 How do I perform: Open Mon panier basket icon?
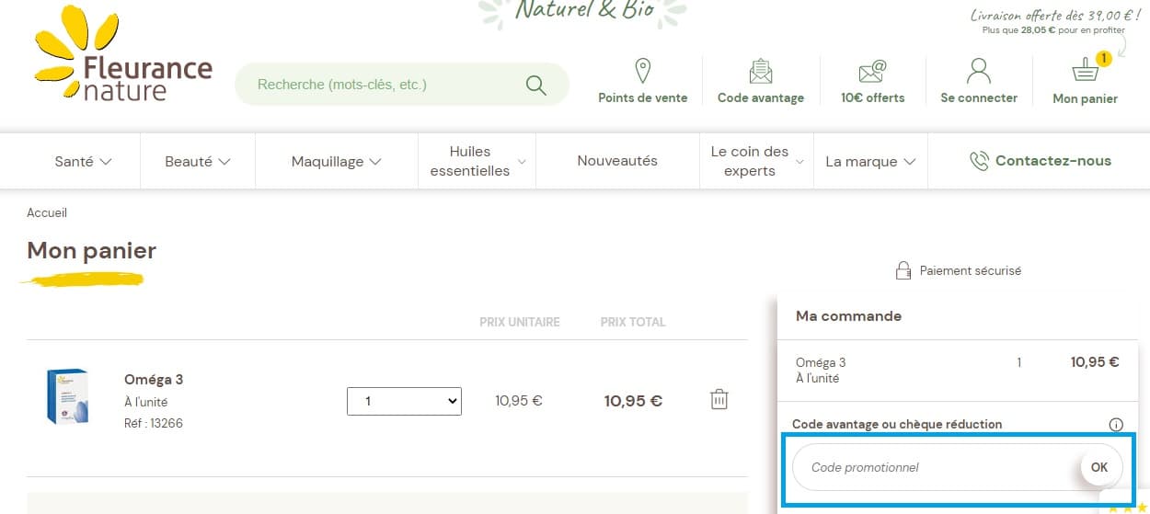click(1086, 70)
